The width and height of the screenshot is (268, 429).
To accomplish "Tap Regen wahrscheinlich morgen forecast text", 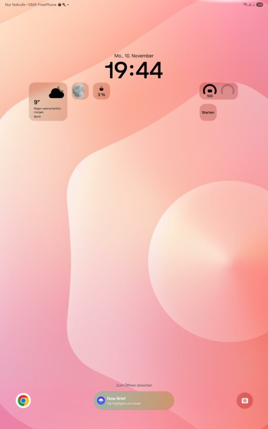I will 47,110.
